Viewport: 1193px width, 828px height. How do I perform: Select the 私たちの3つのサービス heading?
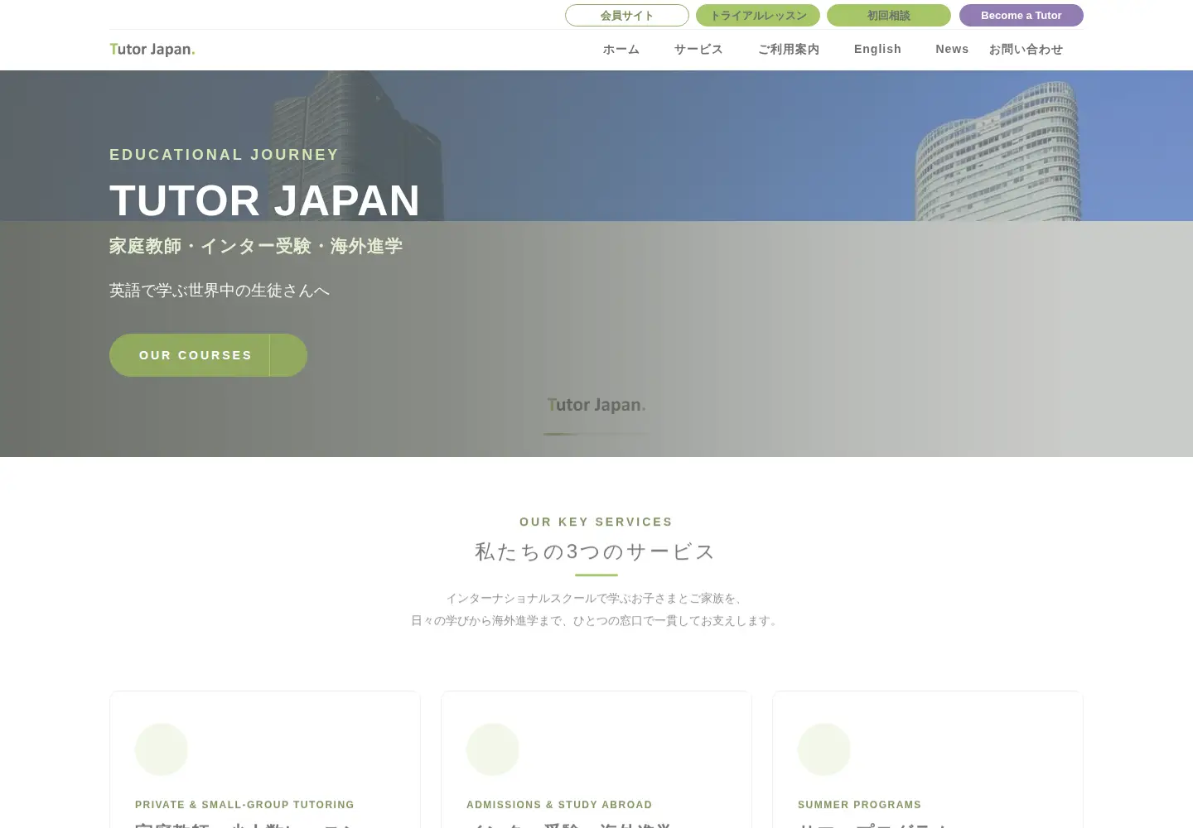click(596, 552)
